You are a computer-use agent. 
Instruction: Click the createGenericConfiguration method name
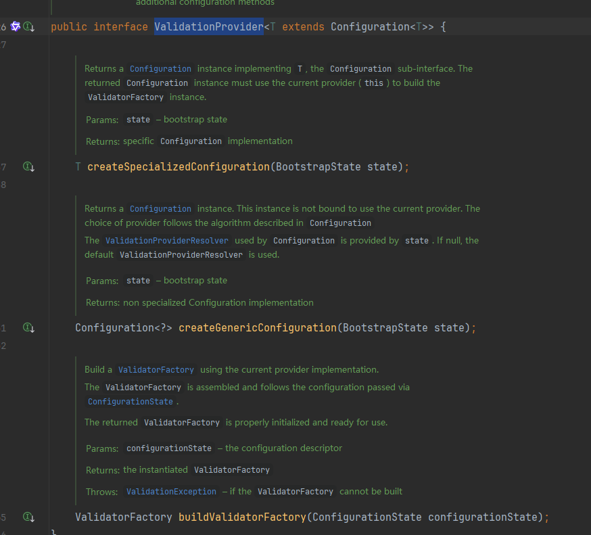(257, 327)
